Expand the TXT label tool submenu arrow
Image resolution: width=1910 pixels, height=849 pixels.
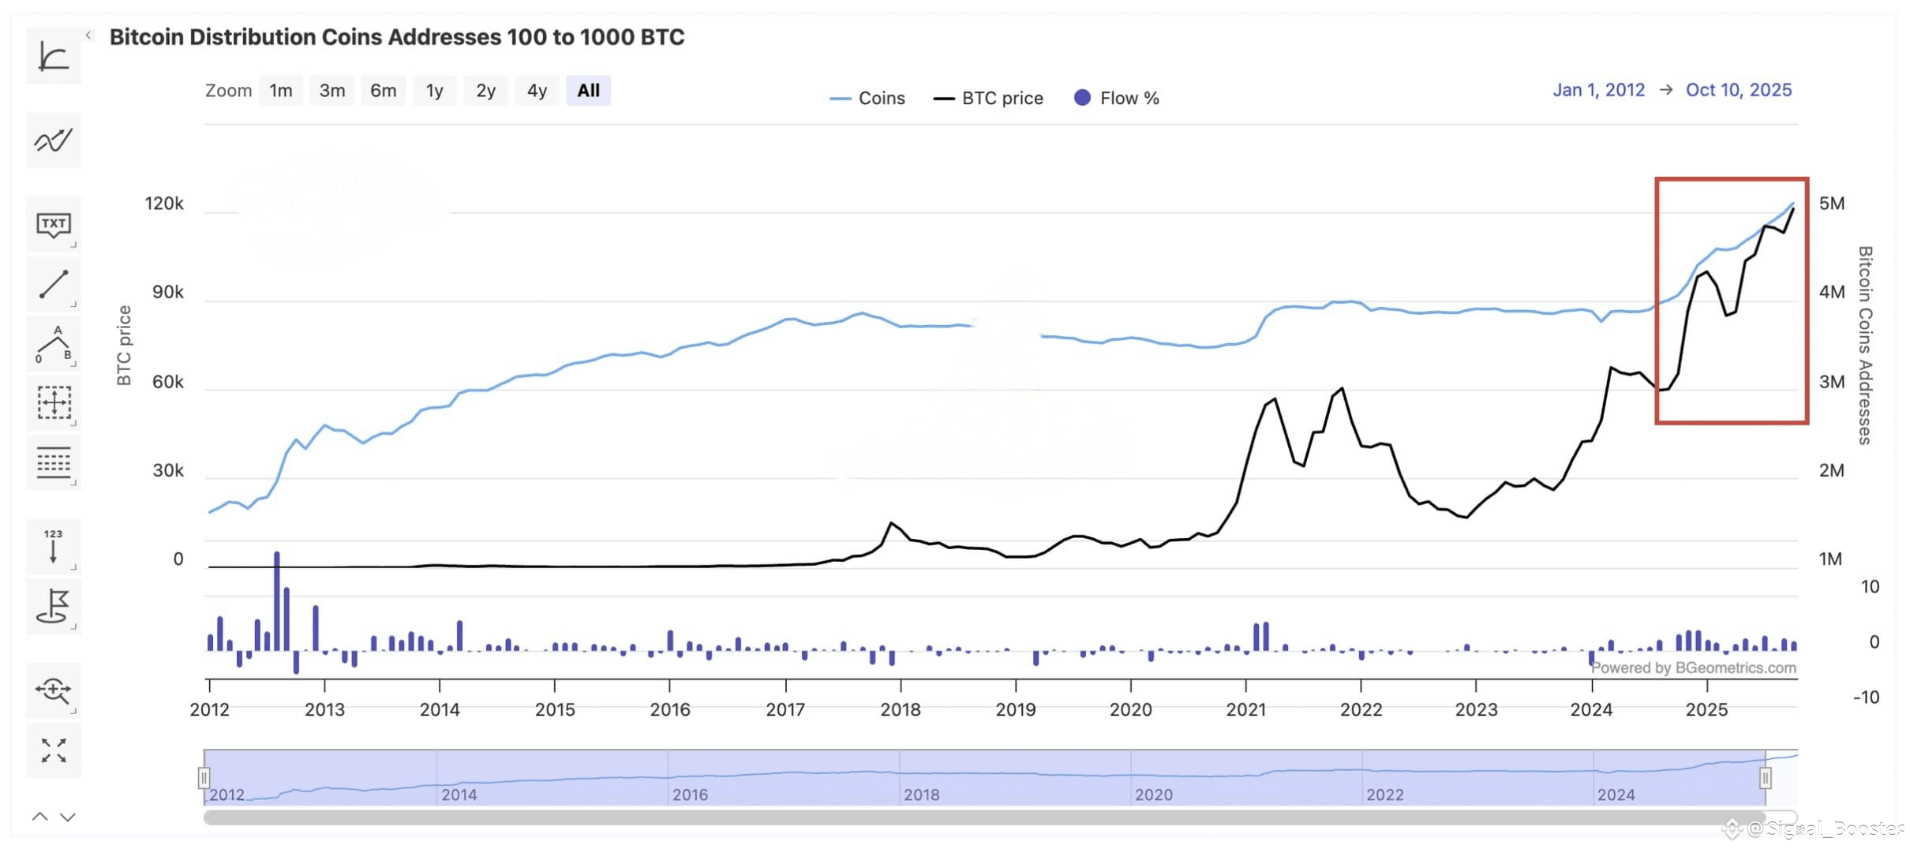click(73, 245)
